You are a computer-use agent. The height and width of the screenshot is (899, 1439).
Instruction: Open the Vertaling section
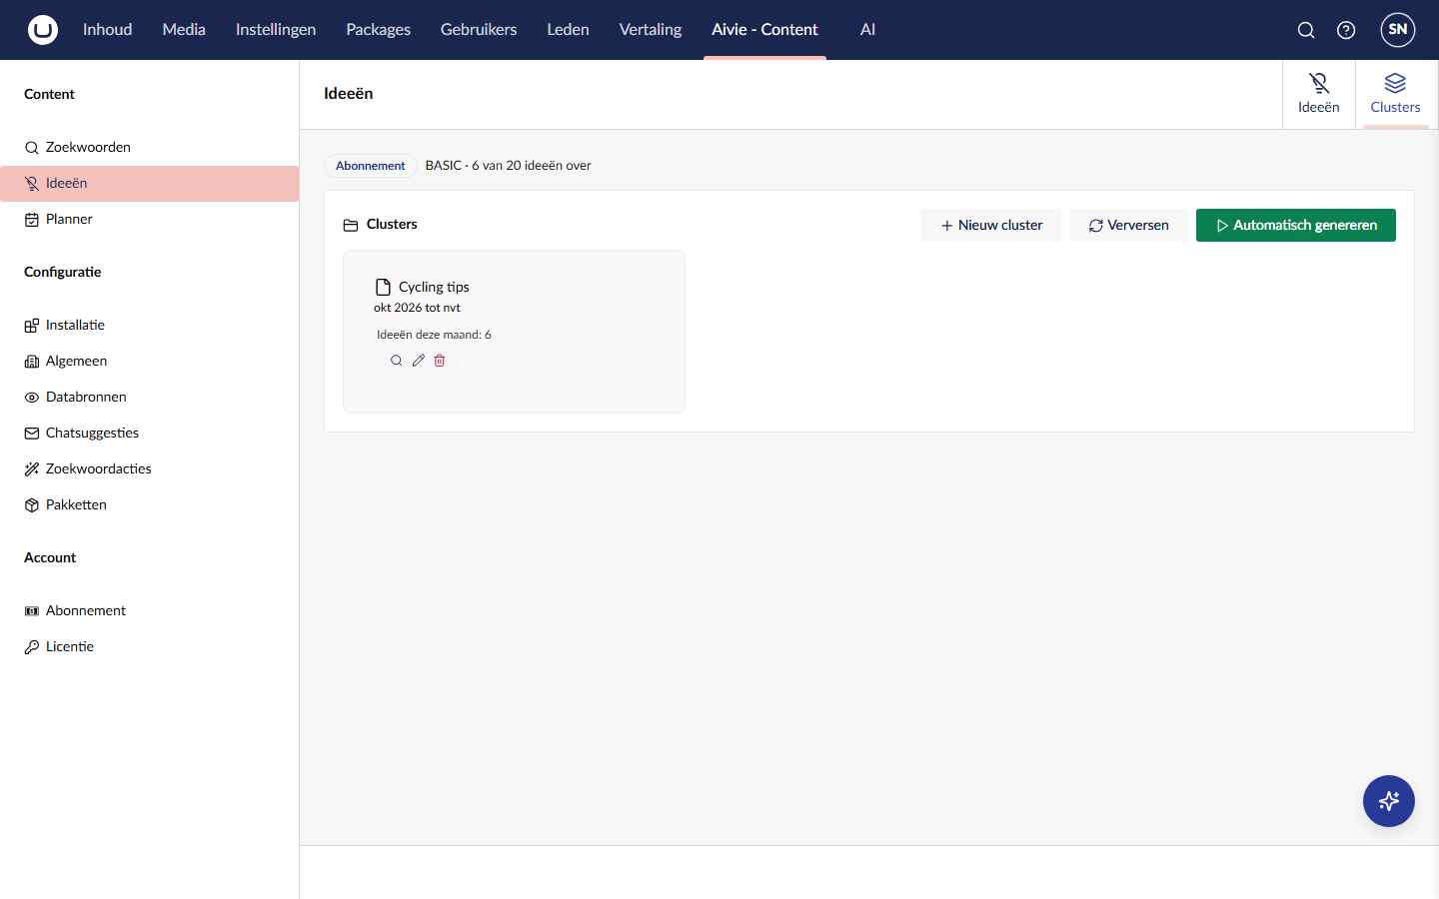click(x=651, y=30)
